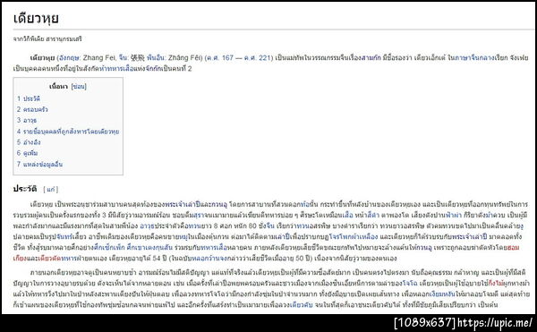Viewport: 537px width, 332px height.
Task: Open the พินอิน link before Zhāng Fēi
Action: coord(156,57)
